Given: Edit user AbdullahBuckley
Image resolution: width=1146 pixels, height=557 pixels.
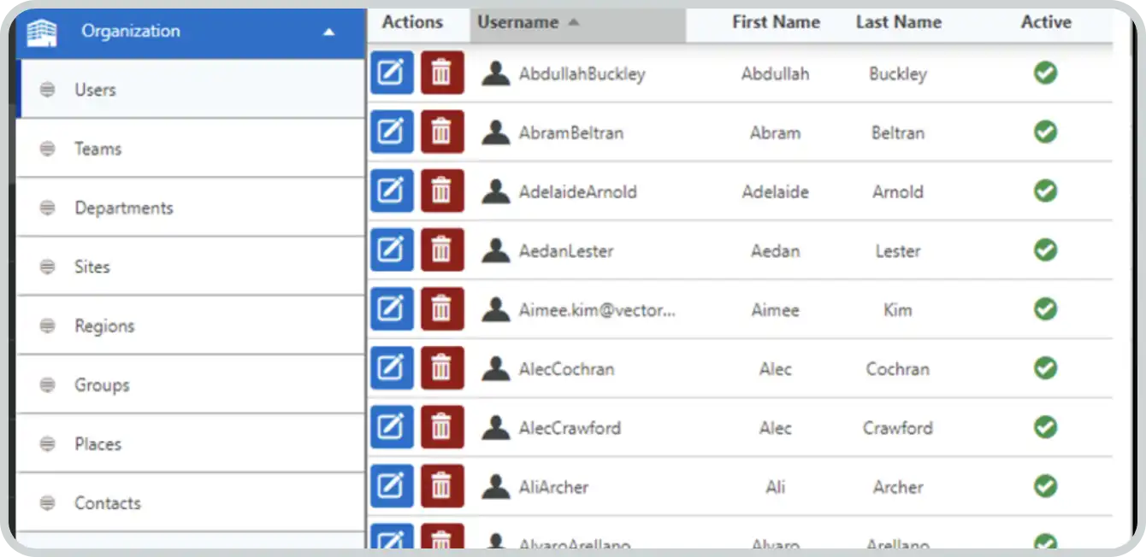Looking at the screenshot, I should click(392, 73).
